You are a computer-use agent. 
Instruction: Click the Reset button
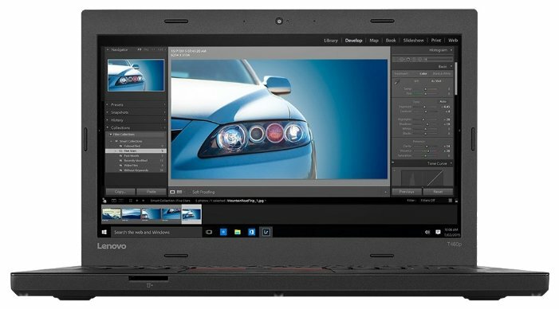438,192
